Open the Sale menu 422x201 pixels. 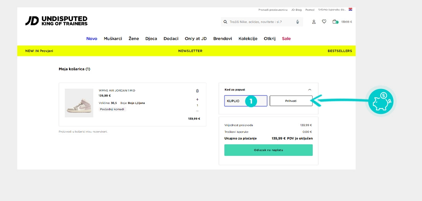coord(286,38)
